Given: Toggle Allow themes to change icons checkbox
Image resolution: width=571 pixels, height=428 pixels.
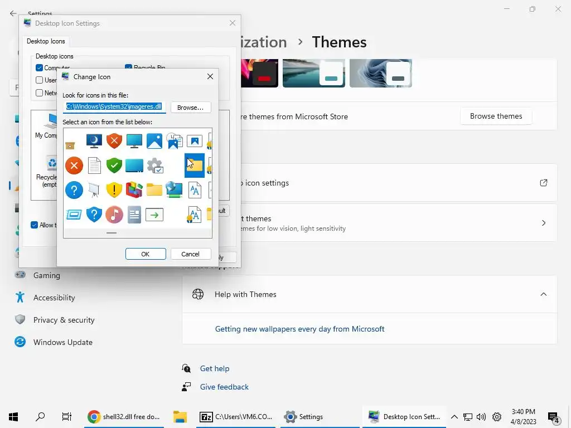Looking at the screenshot, I should click(x=34, y=225).
